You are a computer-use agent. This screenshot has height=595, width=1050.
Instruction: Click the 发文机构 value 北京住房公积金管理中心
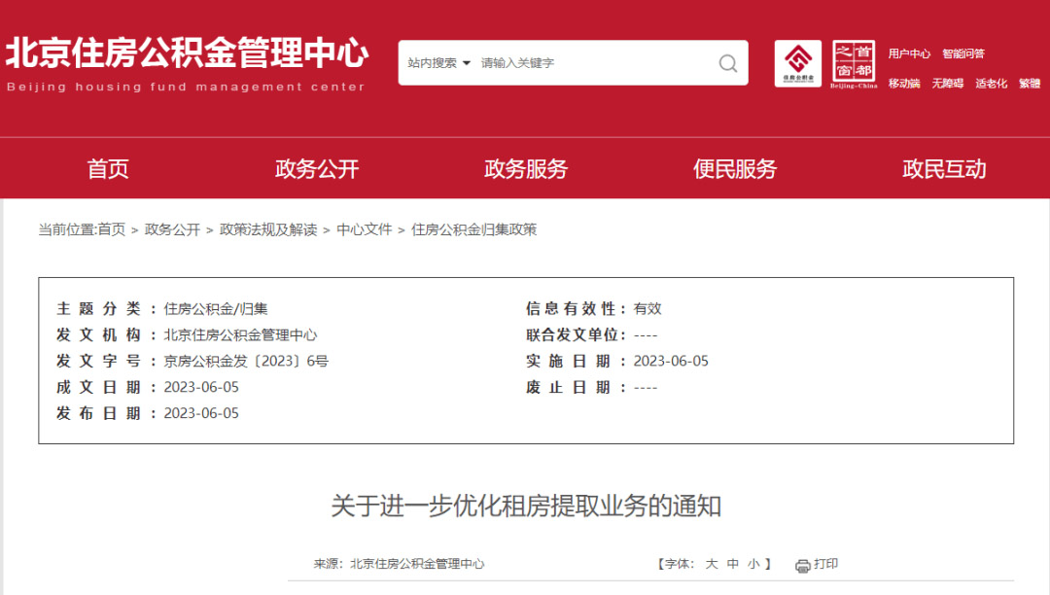click(240, 334)
